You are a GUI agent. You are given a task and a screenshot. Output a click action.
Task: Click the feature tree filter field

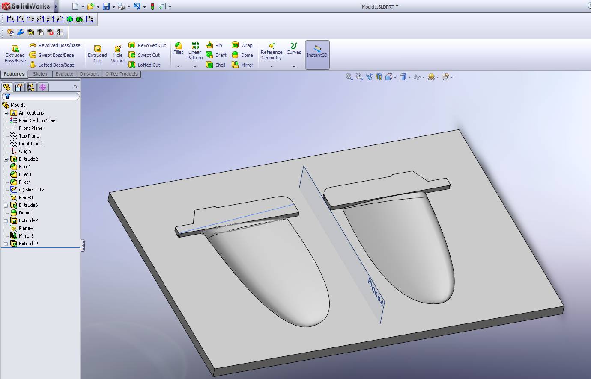point(43,97)
